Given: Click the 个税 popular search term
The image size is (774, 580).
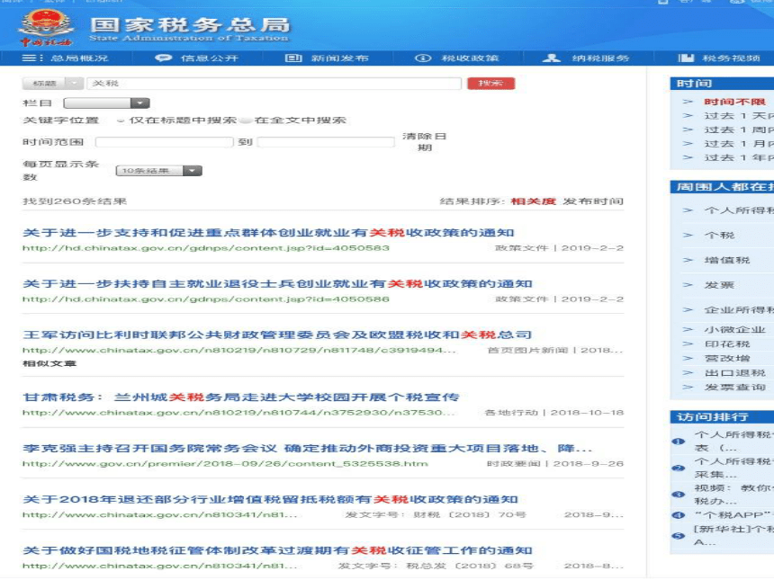Looking at the screenshot, I should point(719,236).
